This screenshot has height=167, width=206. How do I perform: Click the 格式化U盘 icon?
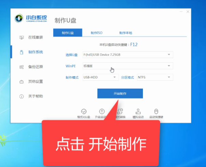tap(84, 112)
